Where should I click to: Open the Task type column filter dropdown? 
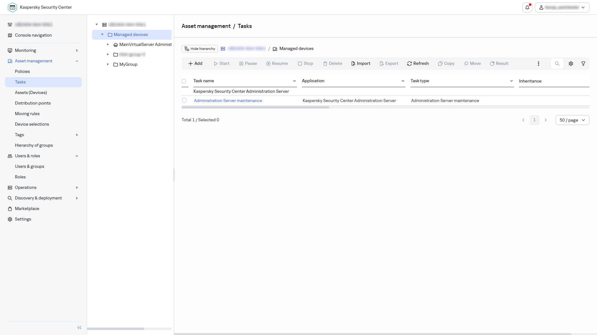pyautogui.click(x=511, y=81)
